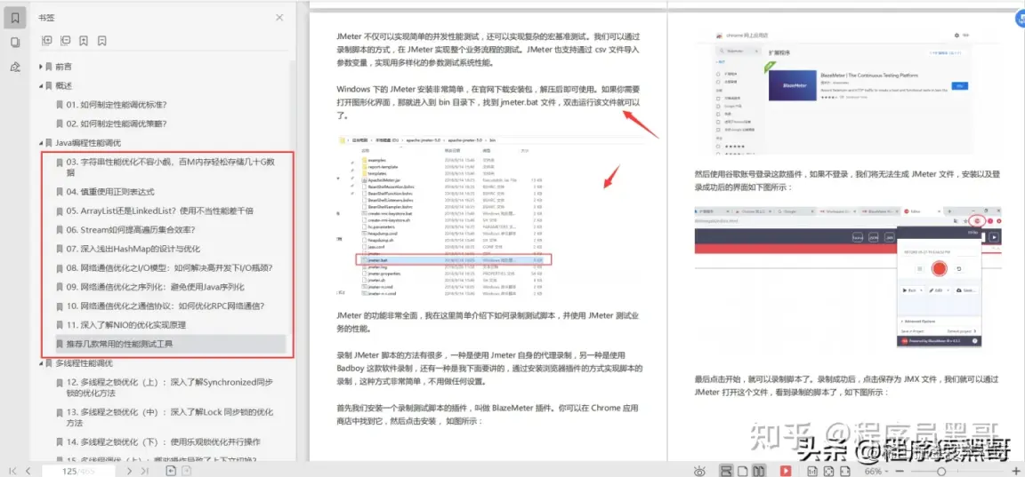Click the collapse all bookmarks icon

click(x=65, y=41)
